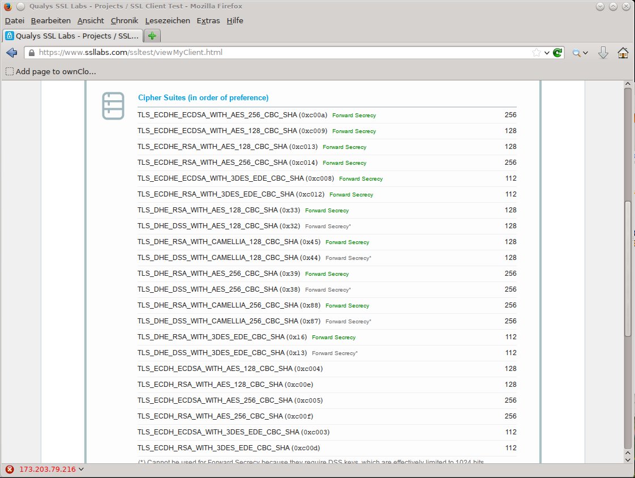
Task: Click TLS_DHE_RSA_WITH_AES_256_CBC_SHA (0x39) cipher
Action: coord(218,274)
